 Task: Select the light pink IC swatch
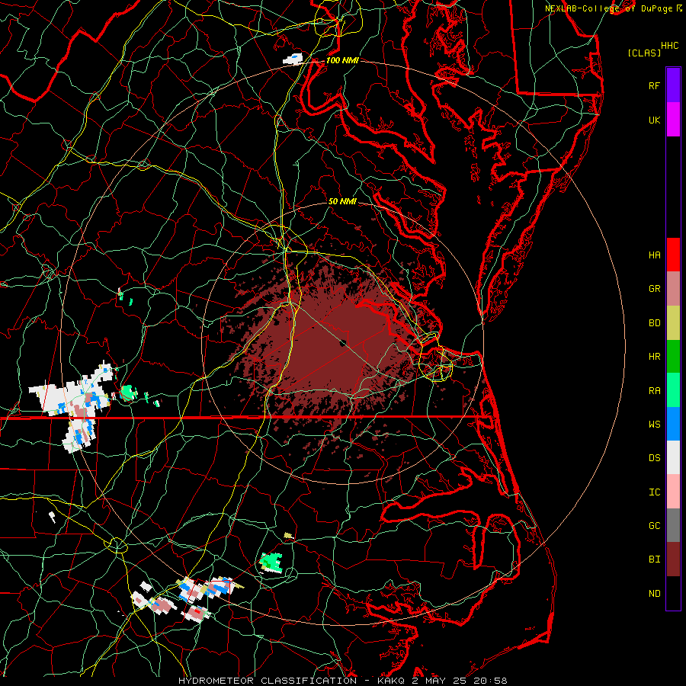(x=673, y=492)
